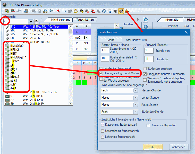The height and width of the screenshot is (154, 195).
Task: Click the lesson list vertical scrollbar
Action: tap(71, 64)
